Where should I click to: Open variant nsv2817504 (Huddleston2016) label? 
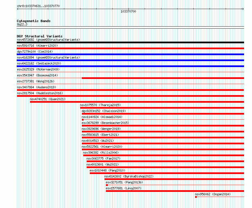pyautogui.click(x=40, y=93)
